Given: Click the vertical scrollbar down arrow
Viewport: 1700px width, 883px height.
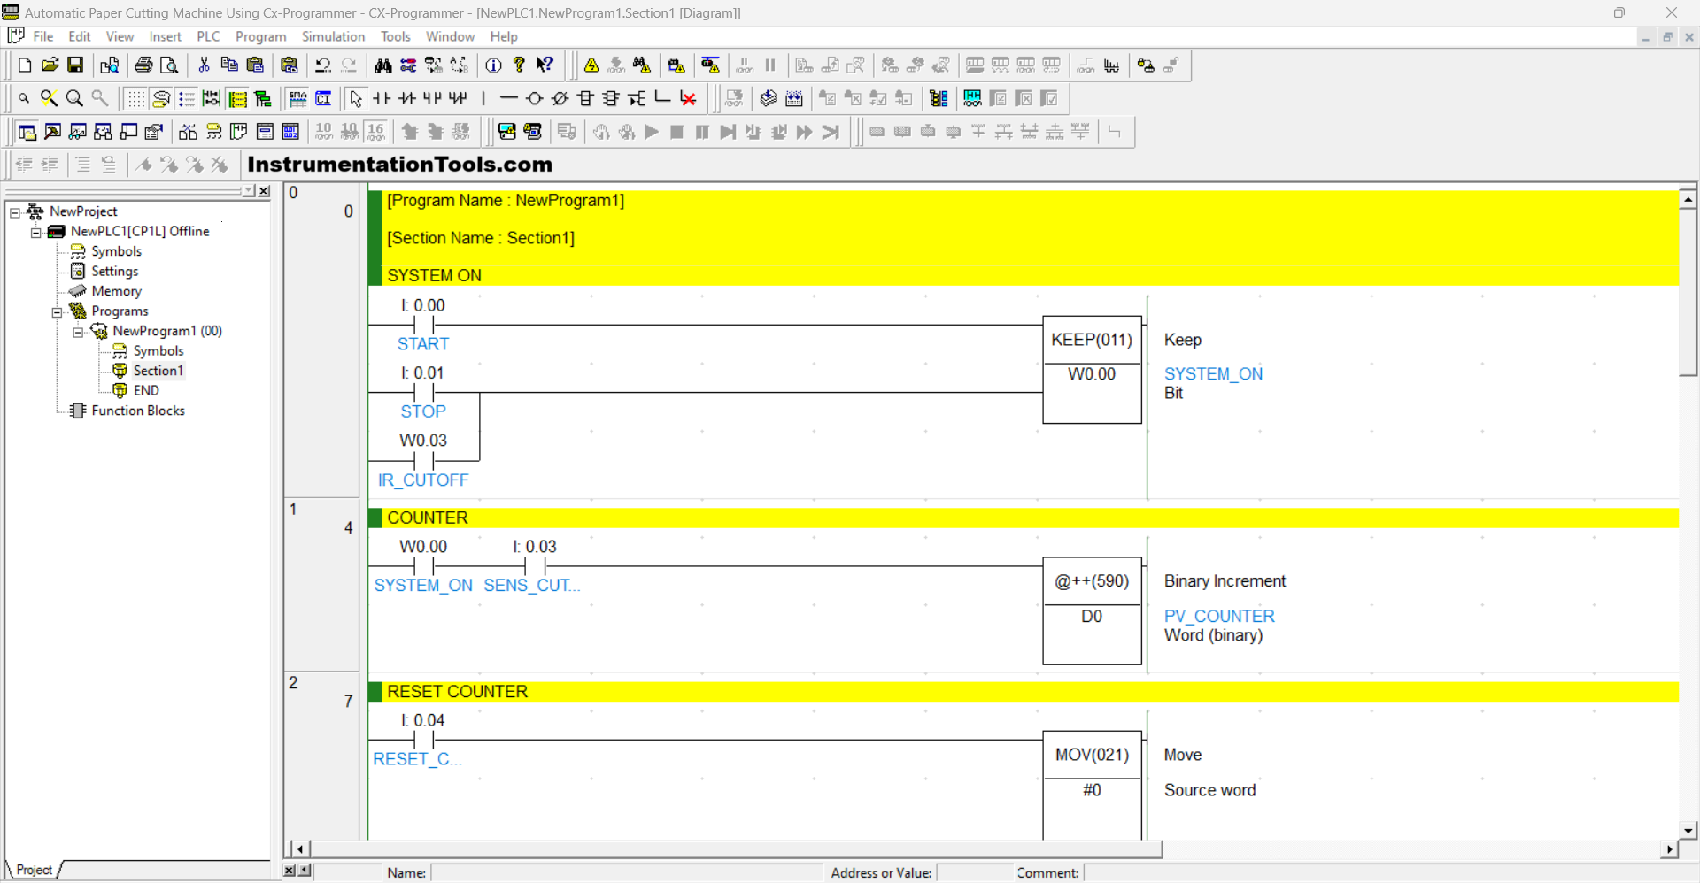Looking at the screenshot, I should [x=1688, y=830].
